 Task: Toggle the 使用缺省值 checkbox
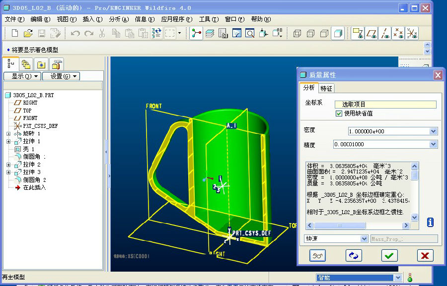pyautogui.click(x=339, y=114)
